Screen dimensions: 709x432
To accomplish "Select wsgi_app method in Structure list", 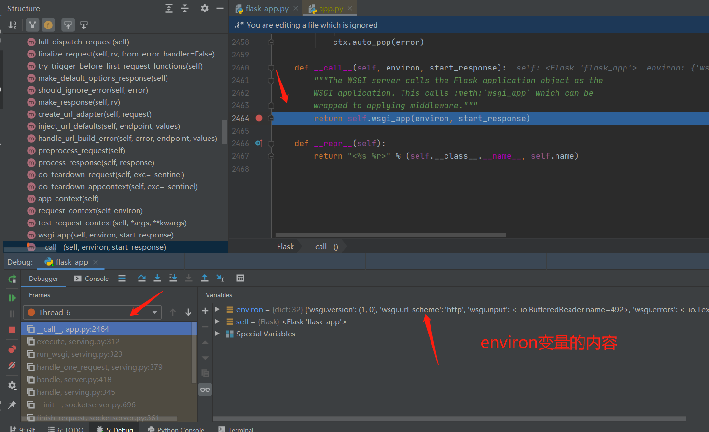I will click(x=106, y=235).
